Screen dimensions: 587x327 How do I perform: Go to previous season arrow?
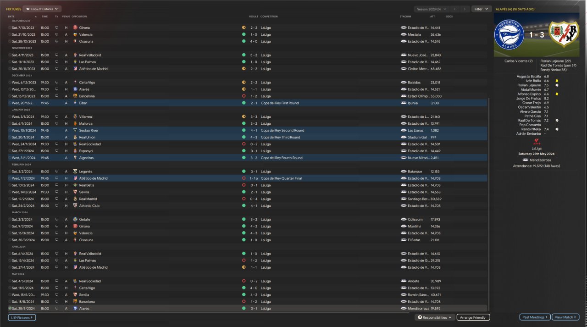pos(454,9)
